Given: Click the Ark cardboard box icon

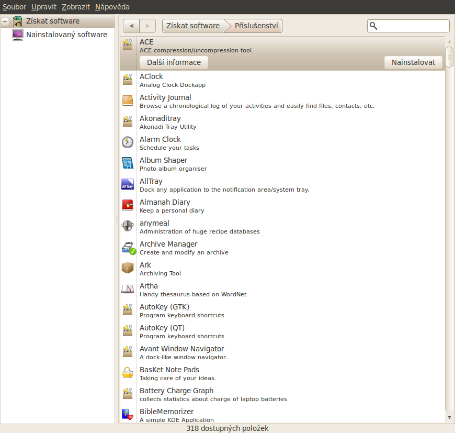Looking at the screenshot, I should [128, 268].
